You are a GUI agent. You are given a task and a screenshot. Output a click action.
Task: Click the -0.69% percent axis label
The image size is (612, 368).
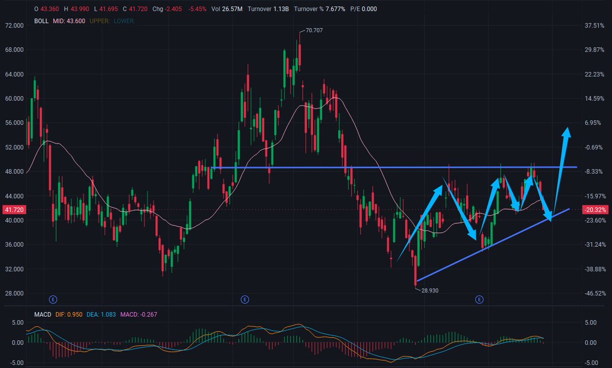click(594, 148)
